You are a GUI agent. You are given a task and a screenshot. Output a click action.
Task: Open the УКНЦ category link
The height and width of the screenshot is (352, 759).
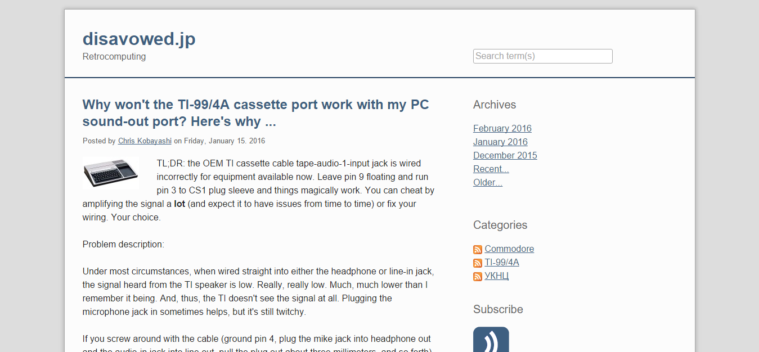(x=496, y=276)
